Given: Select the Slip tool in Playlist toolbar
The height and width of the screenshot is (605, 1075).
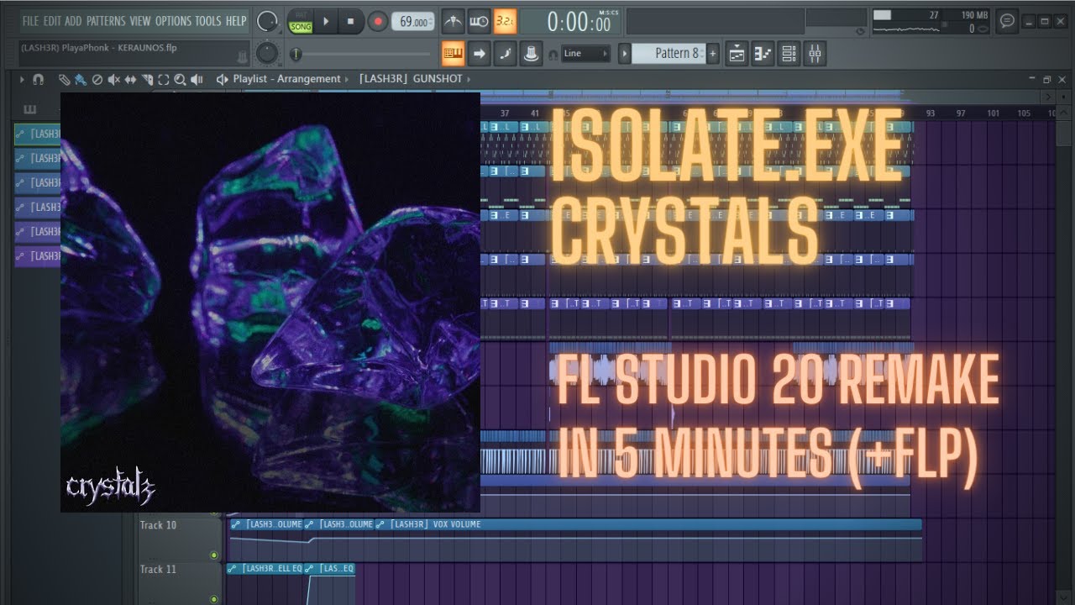Looking at the screenshot, I should [130, 80].
